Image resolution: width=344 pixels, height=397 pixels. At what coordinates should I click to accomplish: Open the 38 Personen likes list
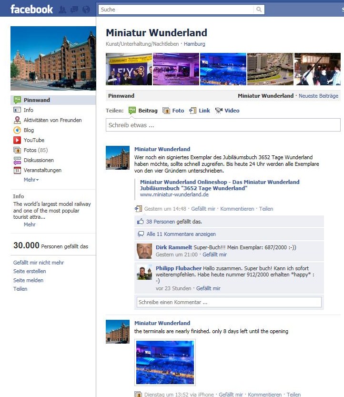(x=161, y=222)
